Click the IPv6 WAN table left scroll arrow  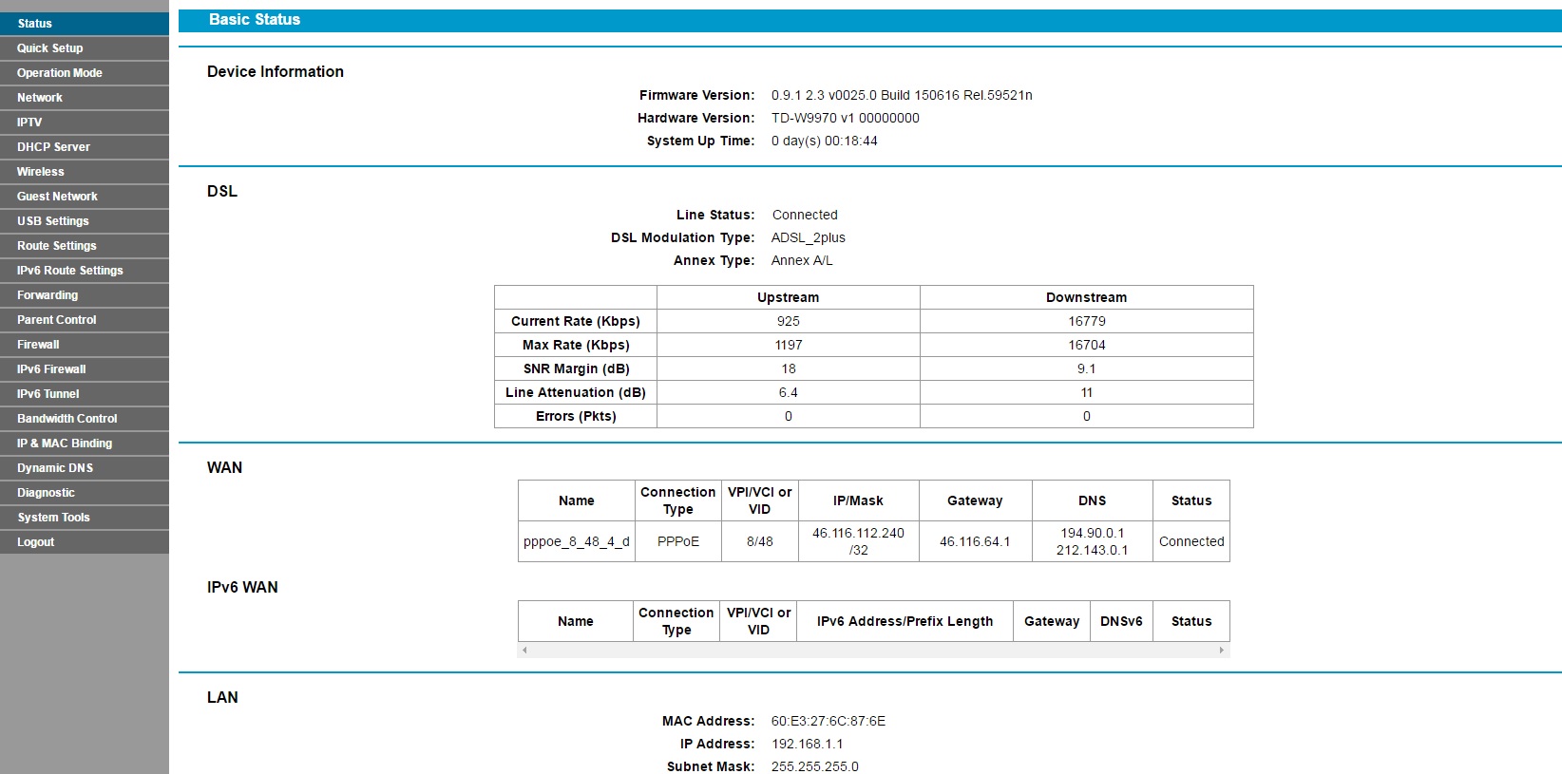524,651
